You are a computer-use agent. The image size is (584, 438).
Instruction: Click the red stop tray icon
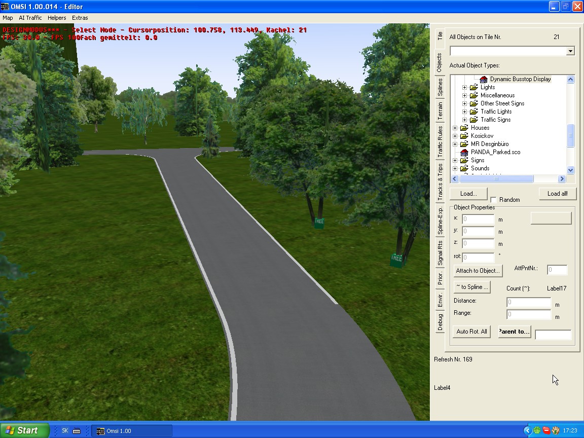pyautogui.click(x=546, y=430)
